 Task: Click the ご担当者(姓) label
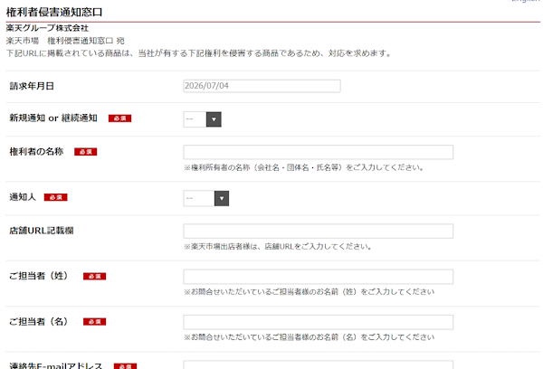click(x=39, y=276)
